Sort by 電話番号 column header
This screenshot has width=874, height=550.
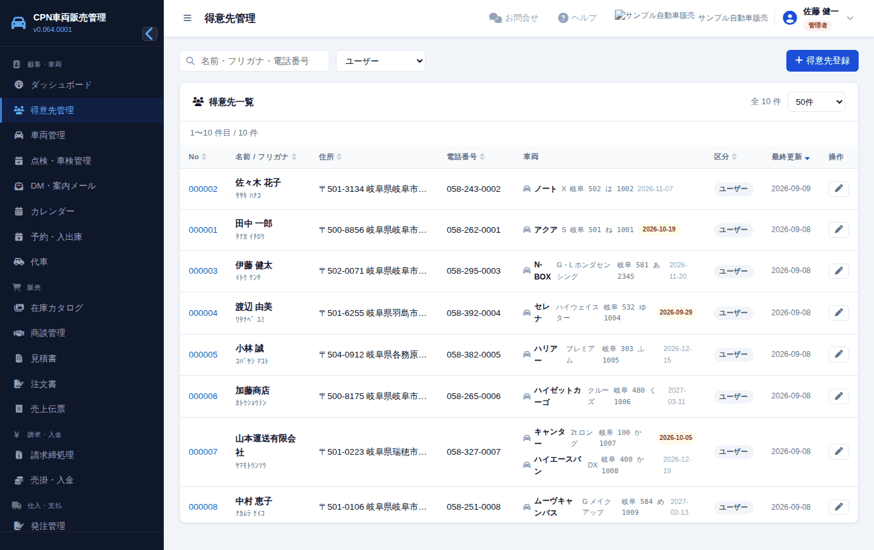pos(466,157)
